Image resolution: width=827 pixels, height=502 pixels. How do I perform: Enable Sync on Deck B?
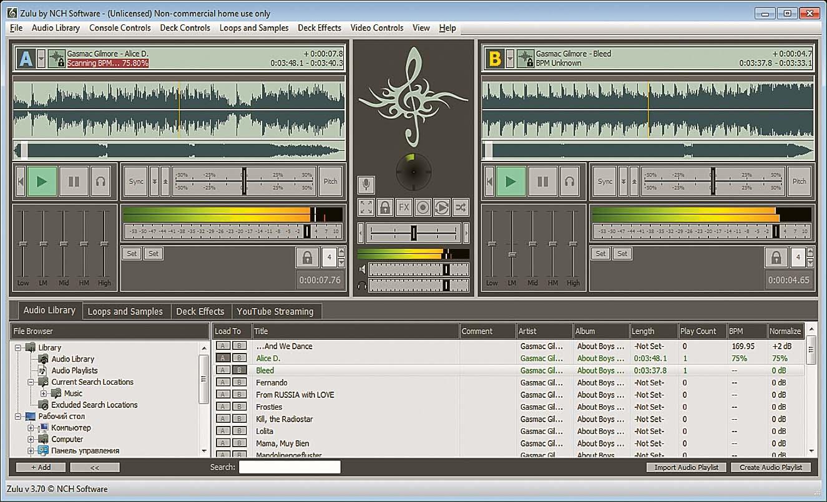coord(605,181)
